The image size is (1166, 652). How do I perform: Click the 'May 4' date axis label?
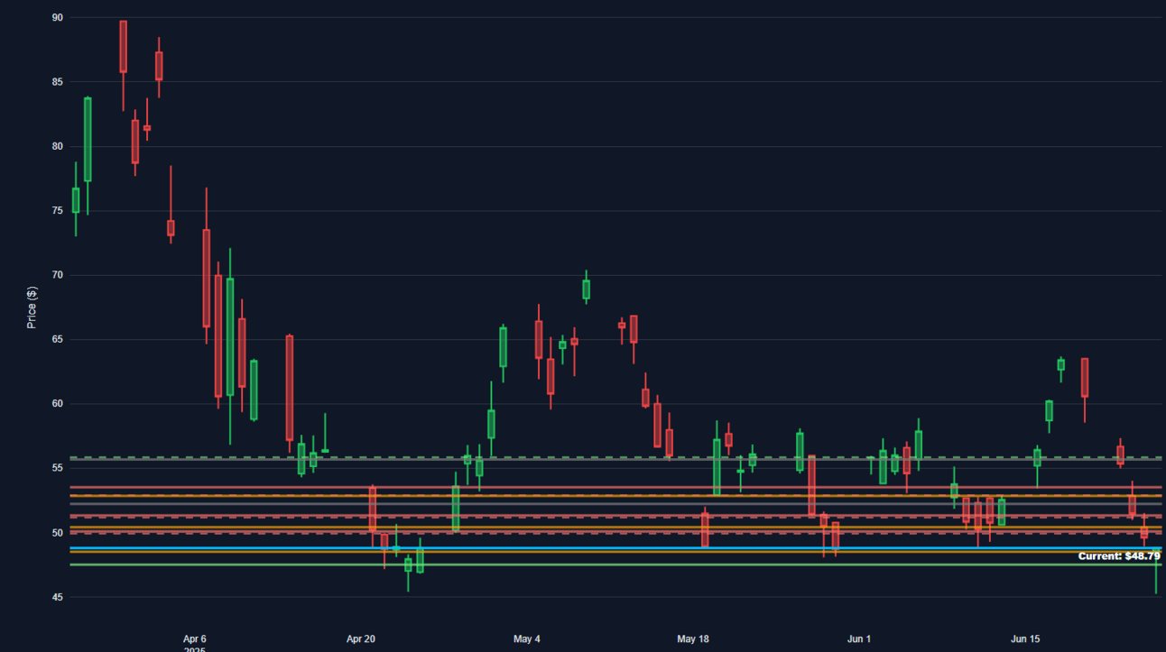(x=527, y=639)
